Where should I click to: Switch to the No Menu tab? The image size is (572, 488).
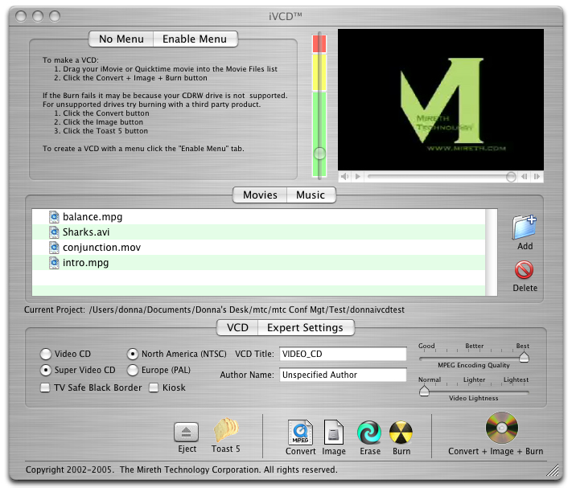pyautogui.click(x=121, y=39)
